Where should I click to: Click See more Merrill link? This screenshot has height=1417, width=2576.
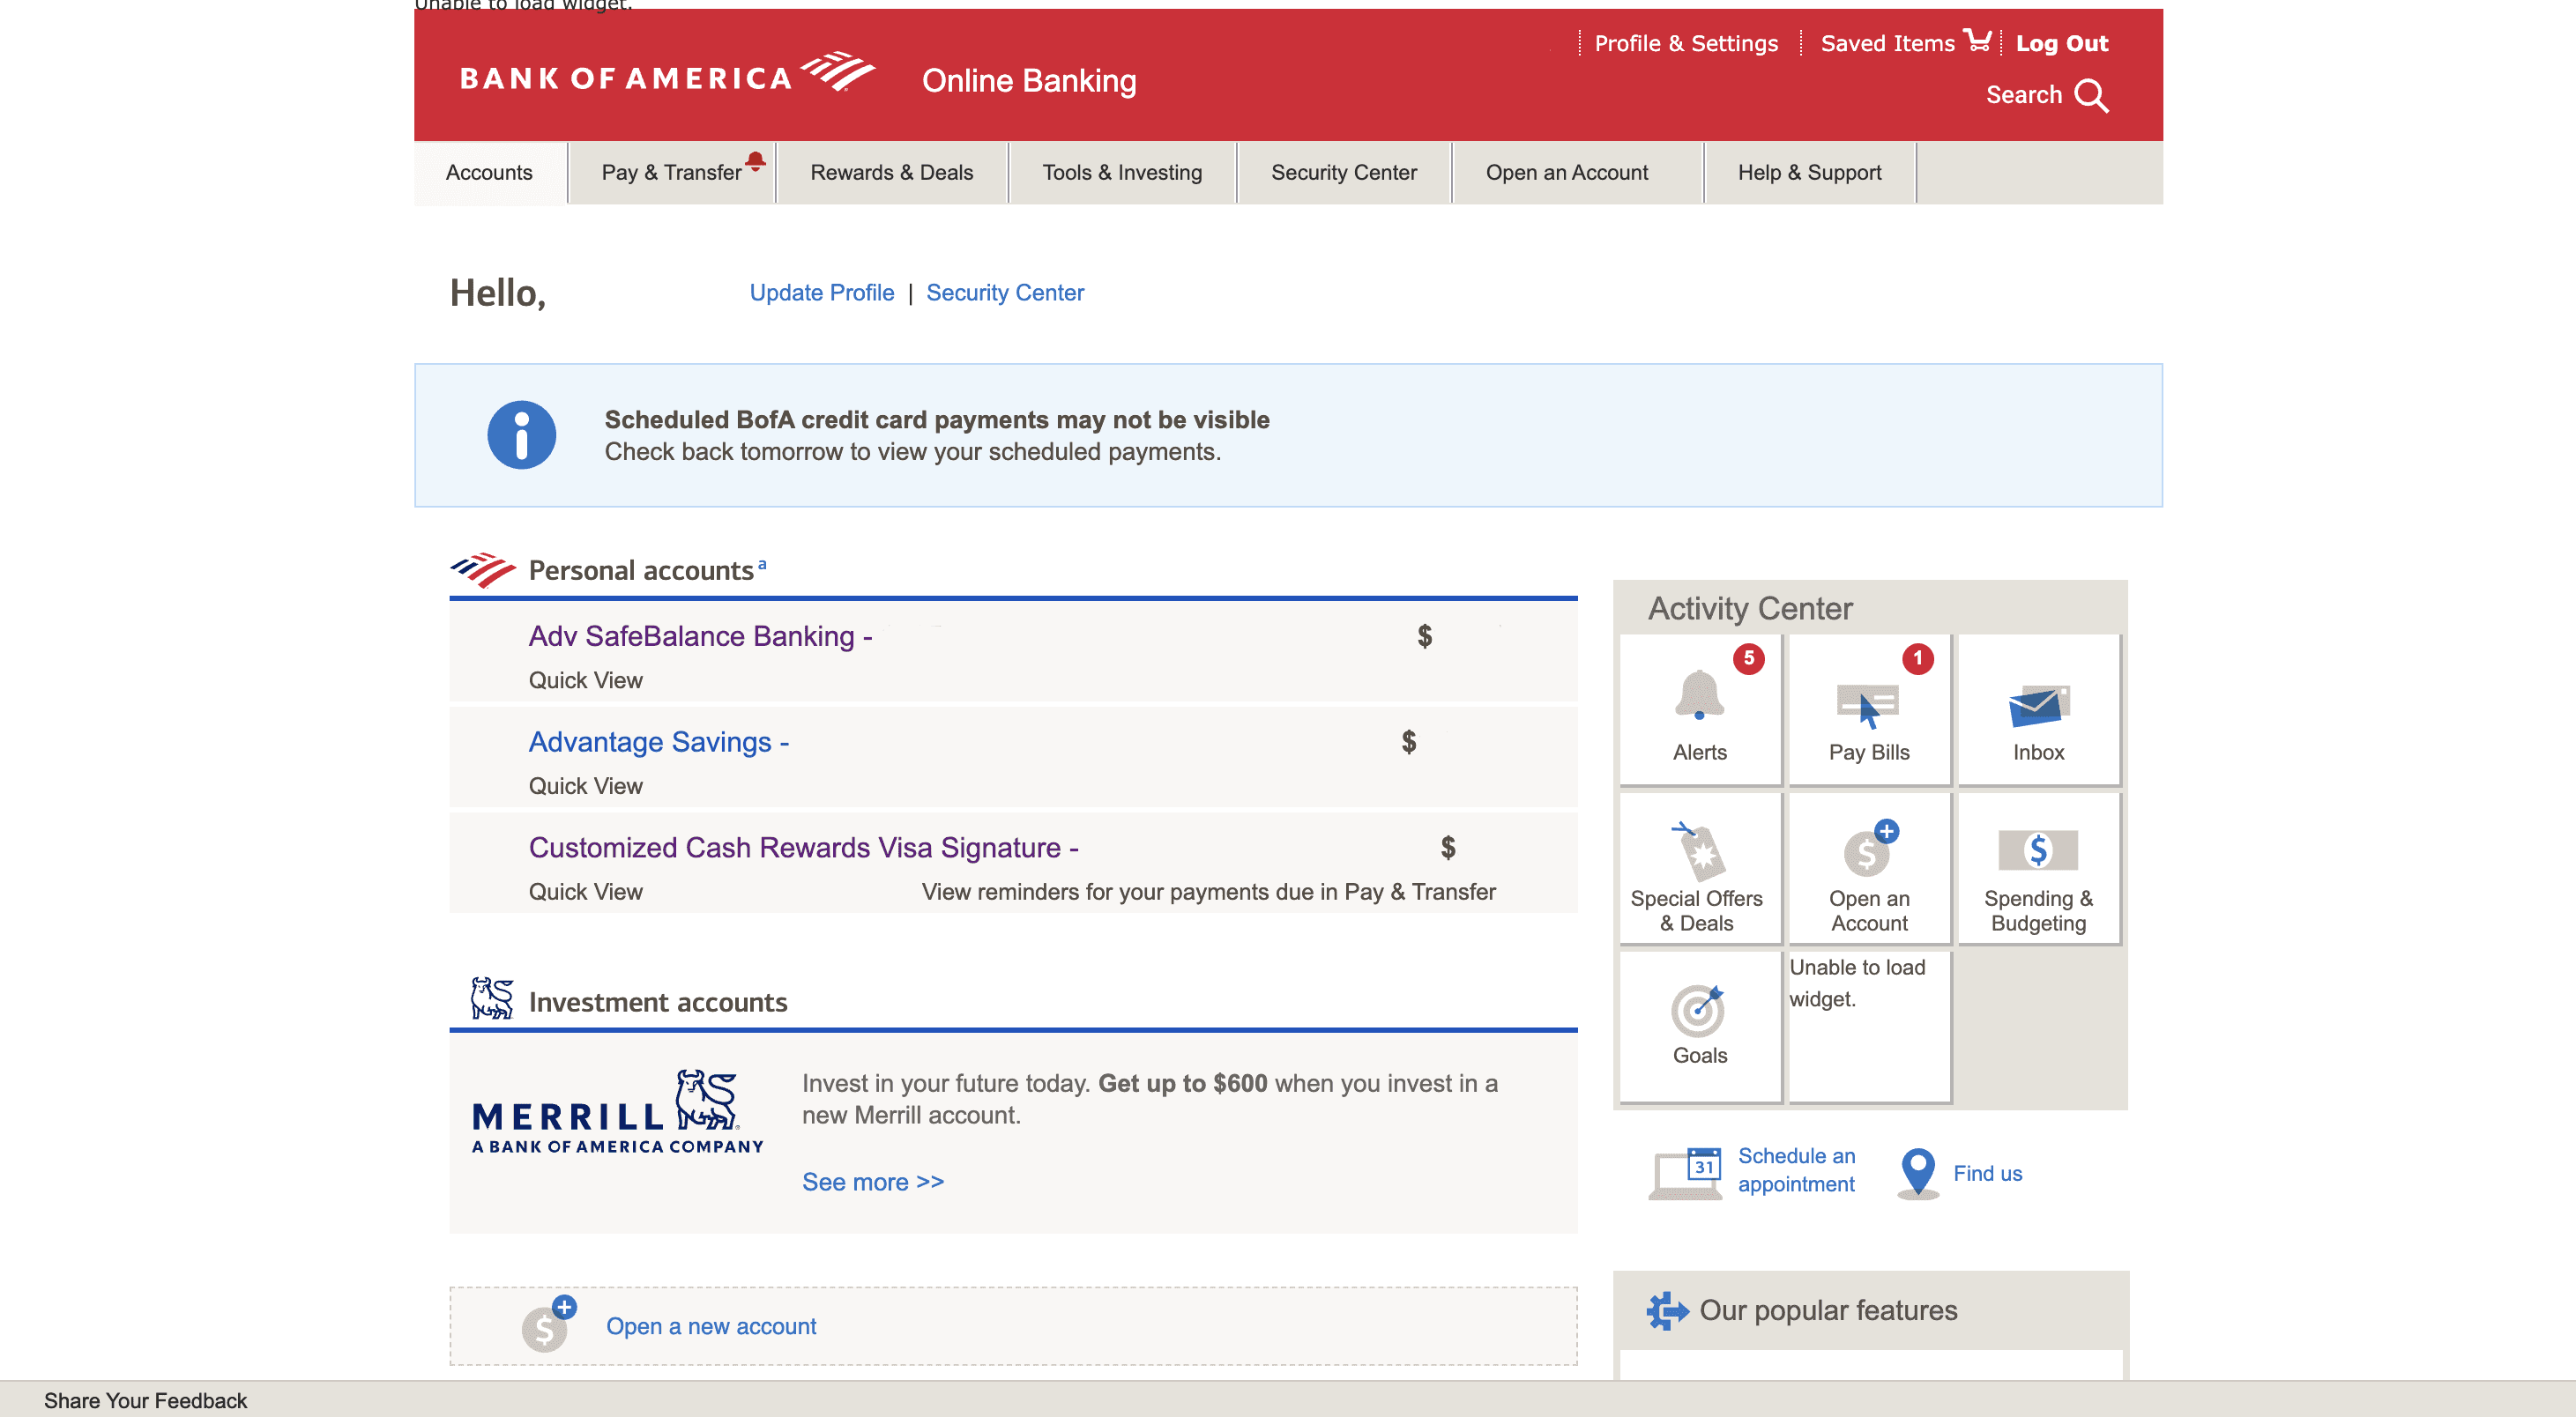point(872,1183)
